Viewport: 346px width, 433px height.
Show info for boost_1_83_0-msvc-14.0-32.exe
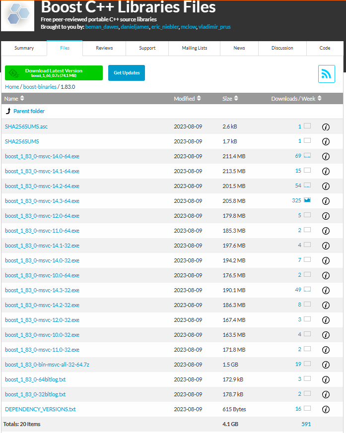[x=326, y=261]
